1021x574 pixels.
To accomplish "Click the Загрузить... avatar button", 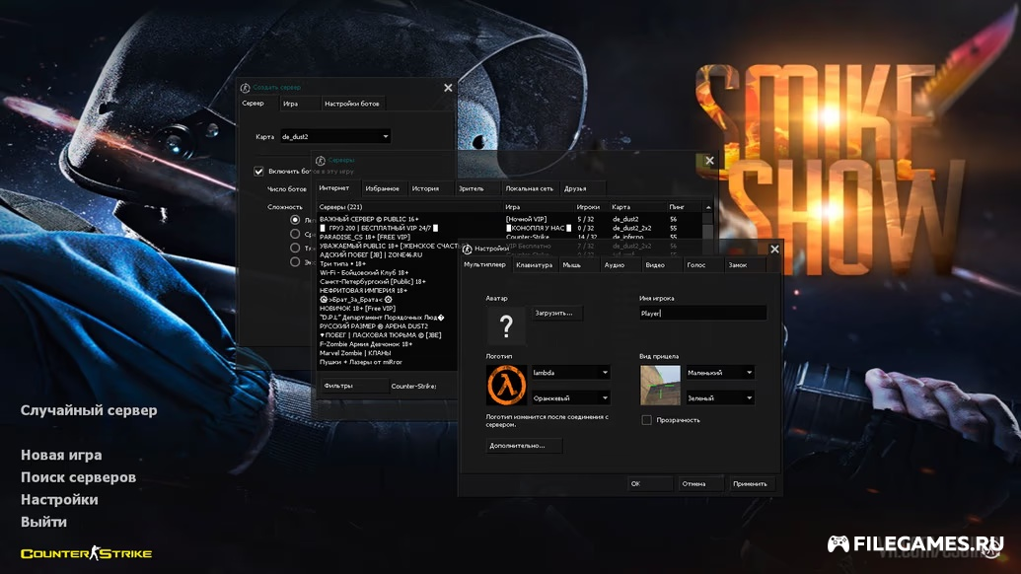I will (x=556, y=313).
